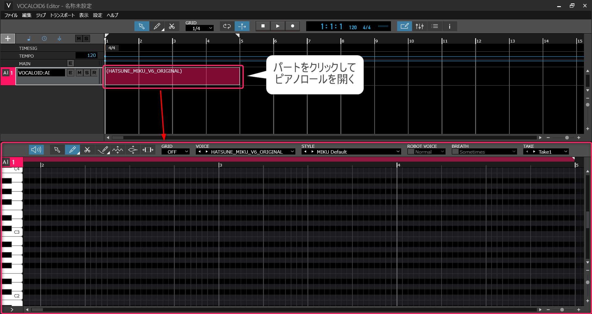Click the tuning icon in track header
592x314 pixels.
click(59, 38)
